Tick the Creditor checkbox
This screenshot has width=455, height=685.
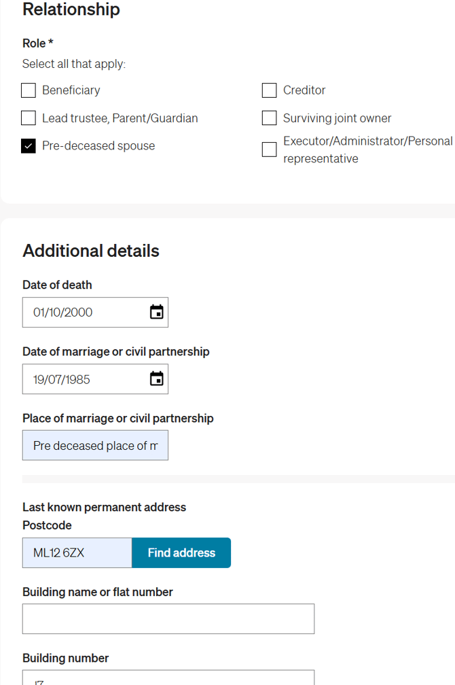(270, 90)
